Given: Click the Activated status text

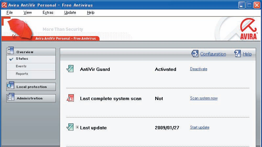Looking at the screenshot, I should pyautogui.click(x=165, y=69).
